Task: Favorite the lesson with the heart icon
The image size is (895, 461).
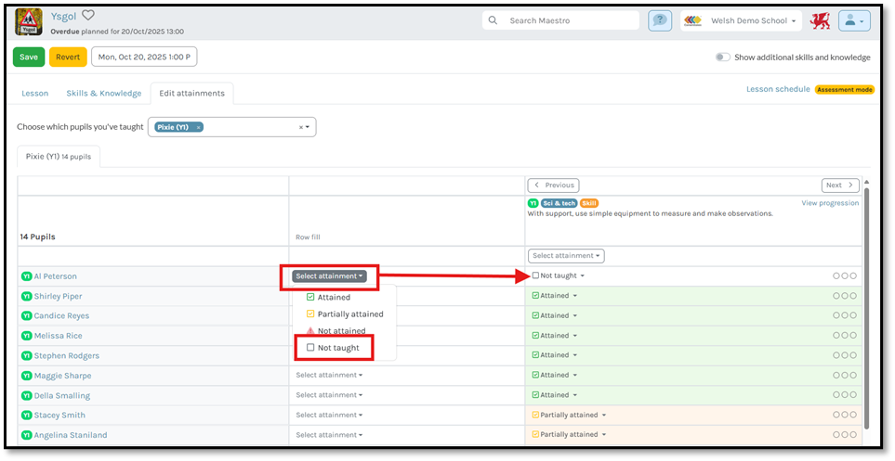Action: pyautogui.click(x=88, y=15)
